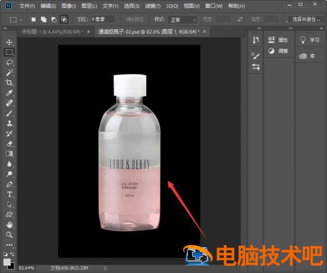Open the 学习 learn panel
Screen dimensions: 327x273
pyautogui.click(x=310, y=40)
